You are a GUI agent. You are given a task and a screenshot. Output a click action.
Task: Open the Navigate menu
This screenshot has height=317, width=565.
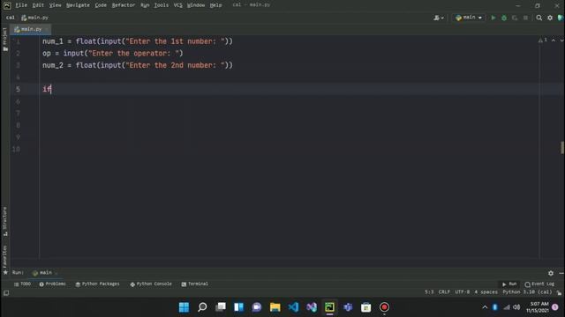click(x=78, y=5)
